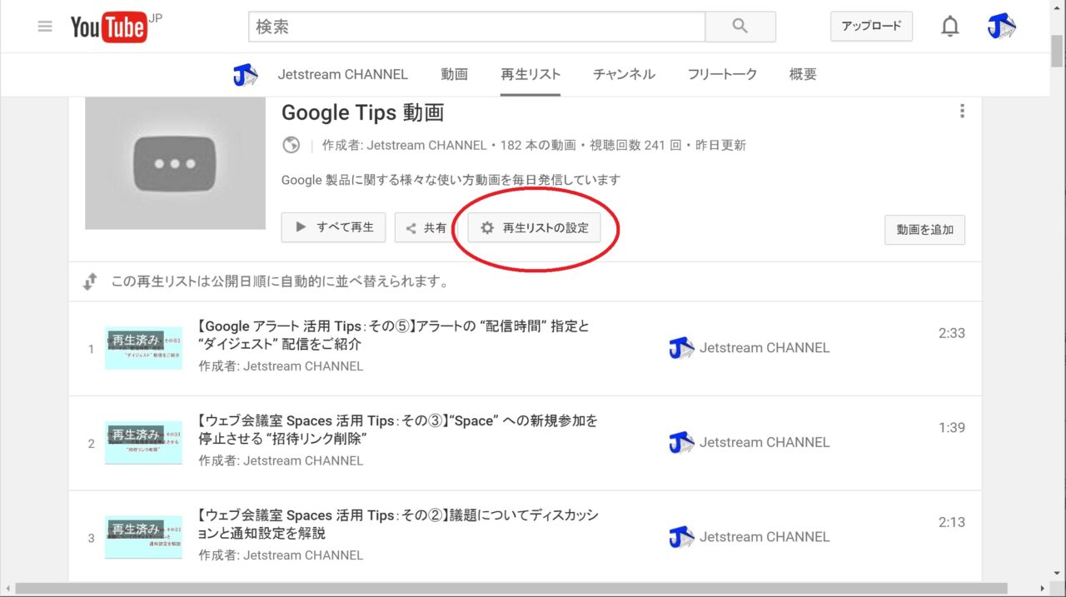Focus the 検索 search input field
Image resolution: width=1066 pixels, height=597 pixels.
(476, 27)
